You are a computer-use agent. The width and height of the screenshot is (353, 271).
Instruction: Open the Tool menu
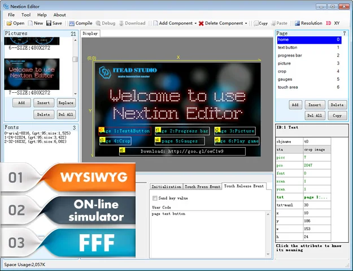pos(26,15)
